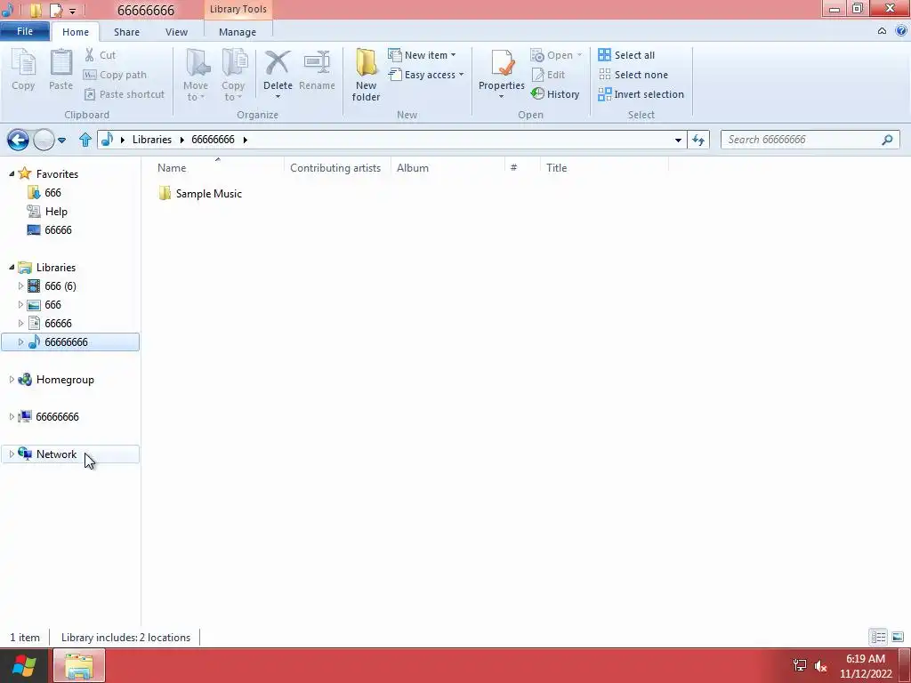The width and height of the screenshot is (911, 683).
Task: Click the Start button on taskbar
Action: click(24, 665)
